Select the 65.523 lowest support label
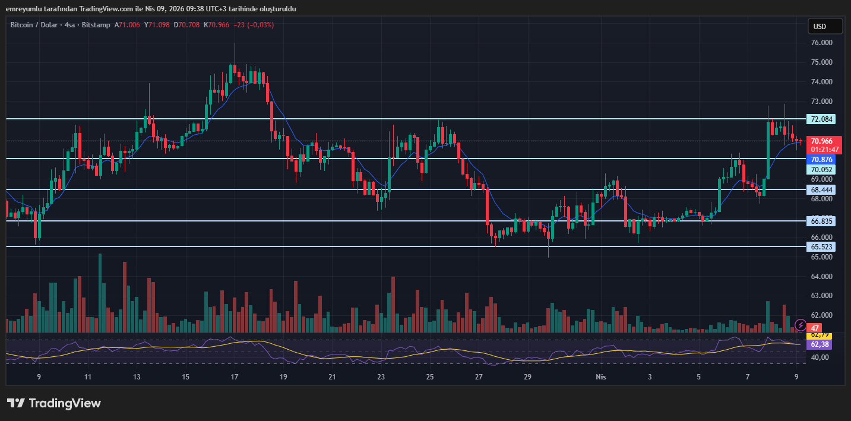 [x=822, y=246]
